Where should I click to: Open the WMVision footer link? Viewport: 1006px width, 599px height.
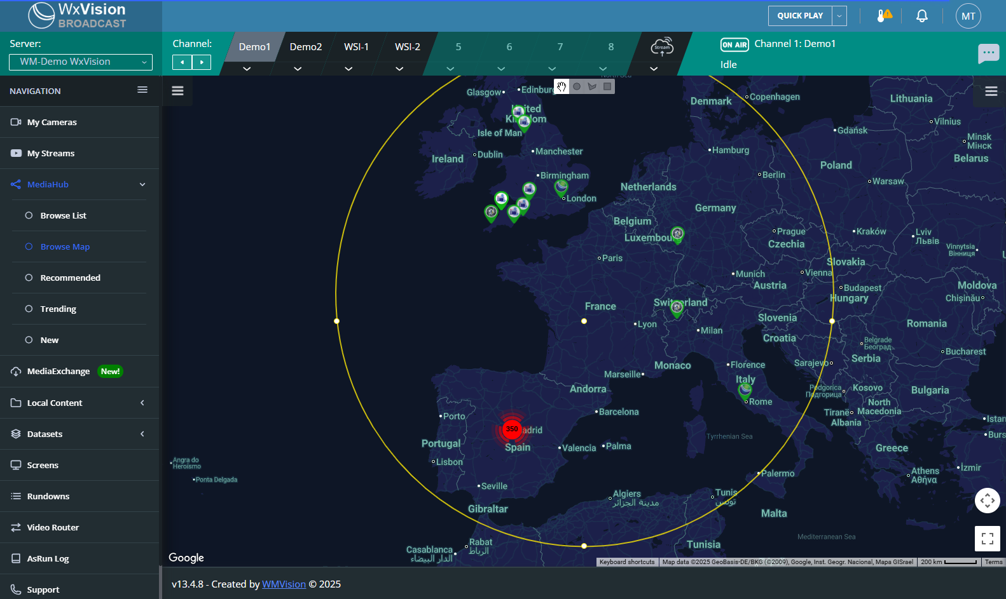284,584
